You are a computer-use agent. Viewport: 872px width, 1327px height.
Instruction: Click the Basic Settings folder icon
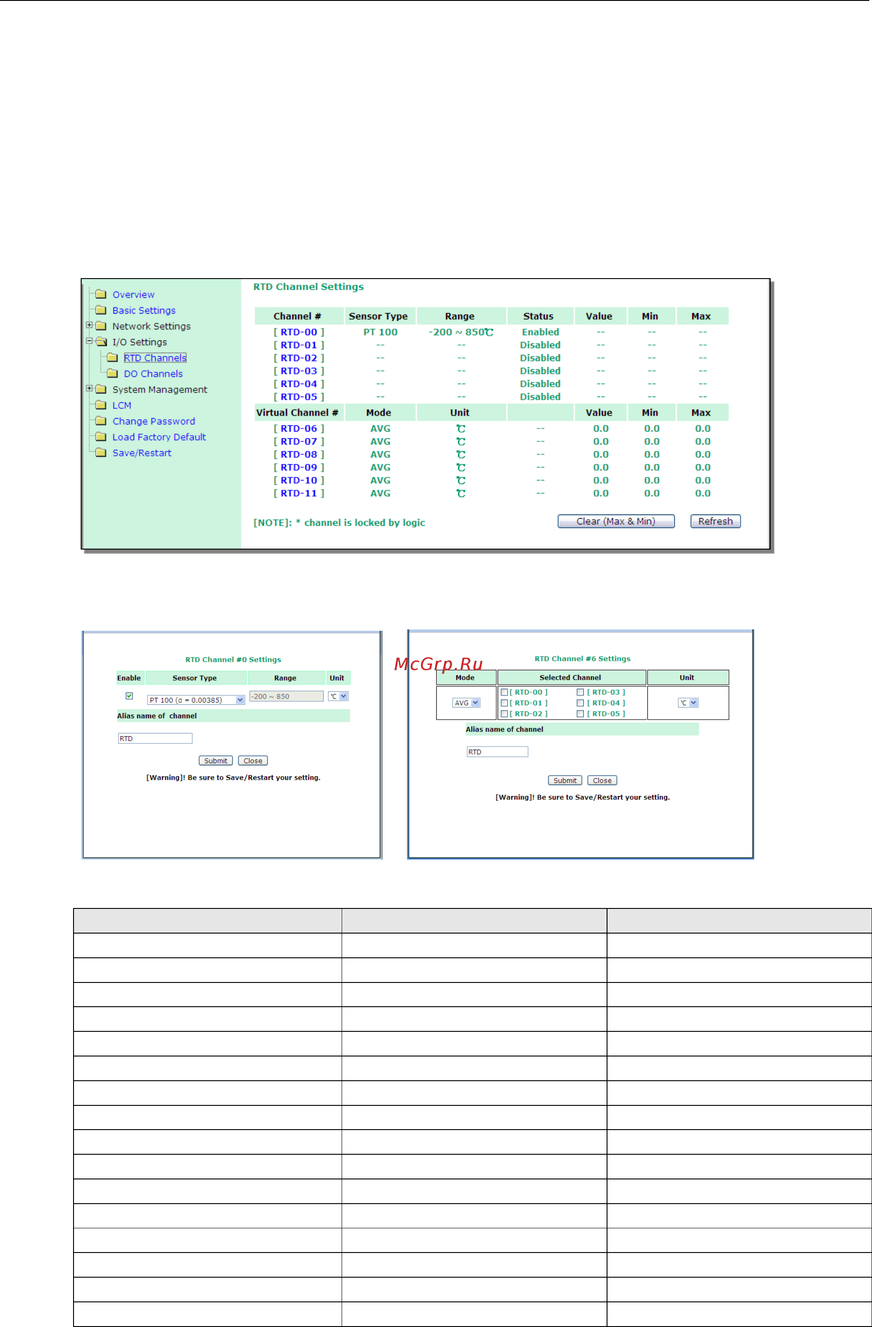tap(100, 310)
